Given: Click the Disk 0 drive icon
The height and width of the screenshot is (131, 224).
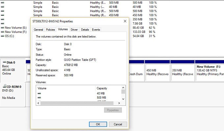Looking at the screenshot, I should pyautogui.click(x=5, y=62).
